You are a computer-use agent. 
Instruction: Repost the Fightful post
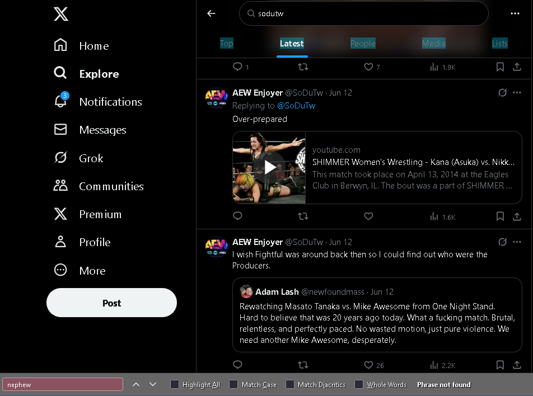(303, 365)
